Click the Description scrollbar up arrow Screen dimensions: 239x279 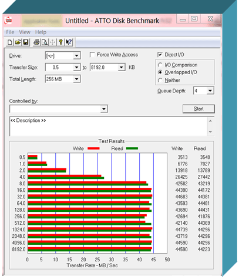[x=210, y=121]
